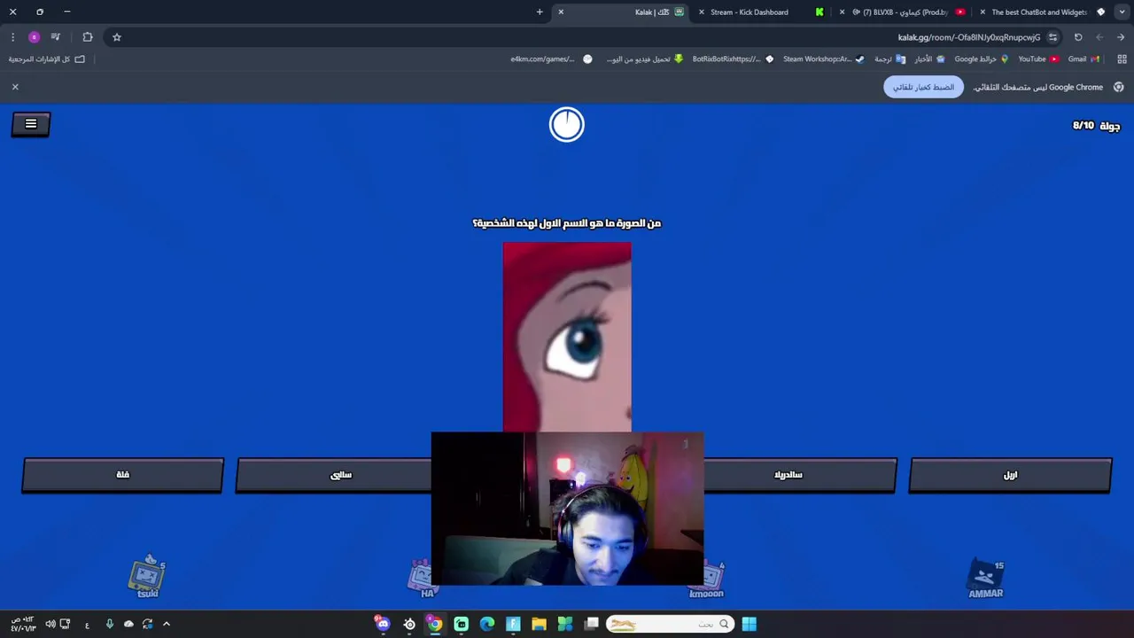Show hidden system tray icons

click(x=166, y=624)
